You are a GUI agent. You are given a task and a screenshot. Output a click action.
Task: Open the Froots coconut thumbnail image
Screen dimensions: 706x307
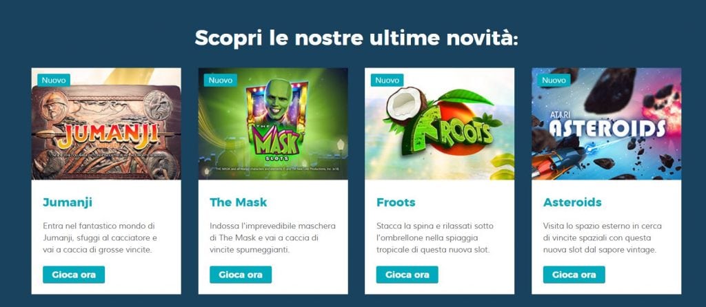439,124
